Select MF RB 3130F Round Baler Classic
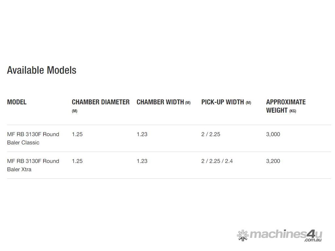Screen dimensions: 335x251 33,138
